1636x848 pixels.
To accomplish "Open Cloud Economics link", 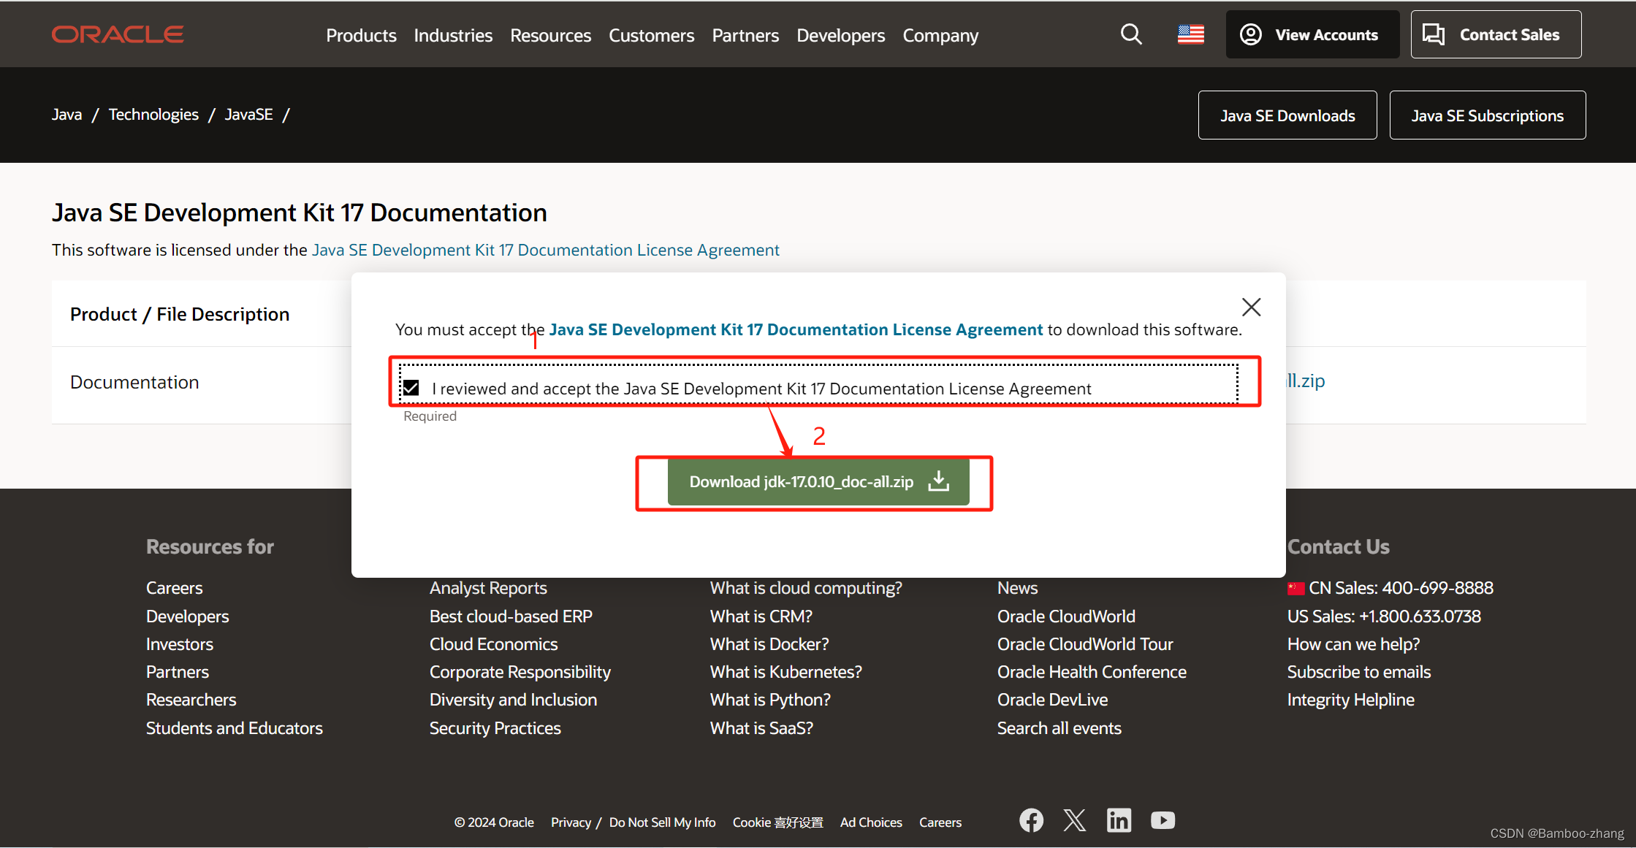I will click(493, 644).
